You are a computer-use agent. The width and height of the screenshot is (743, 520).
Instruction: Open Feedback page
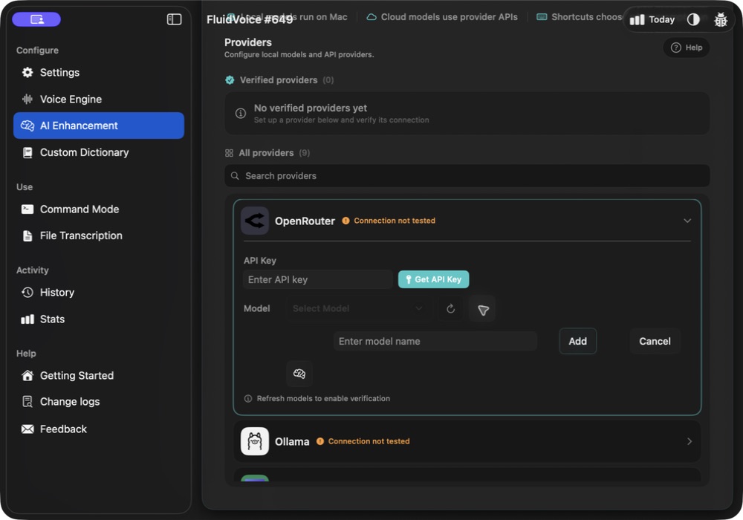[x=99, y=429]
